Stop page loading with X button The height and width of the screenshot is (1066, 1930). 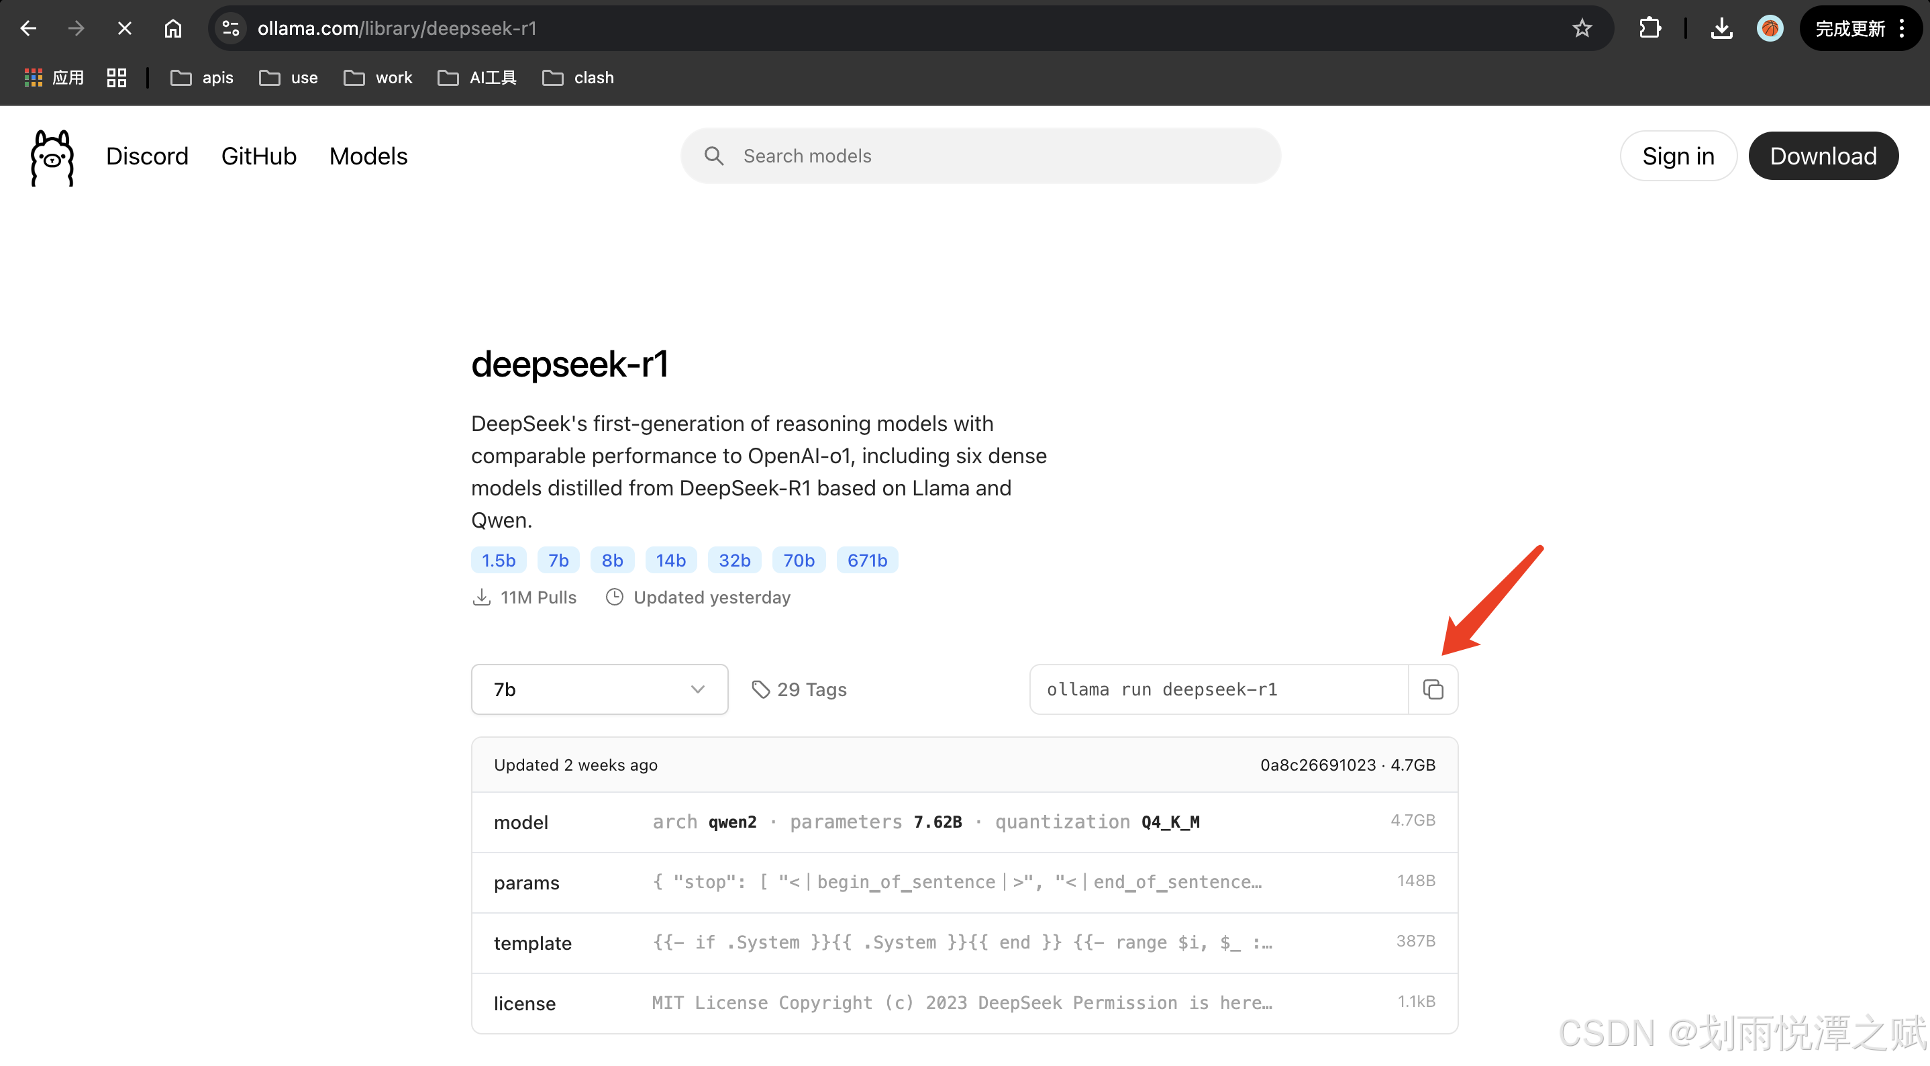pyautogui.click(x=124, y=28)
